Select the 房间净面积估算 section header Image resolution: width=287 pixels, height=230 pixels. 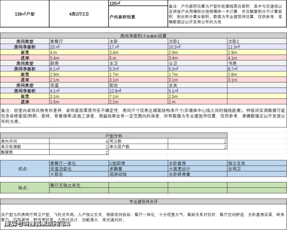pyautogui.click(x=143, y=35)
